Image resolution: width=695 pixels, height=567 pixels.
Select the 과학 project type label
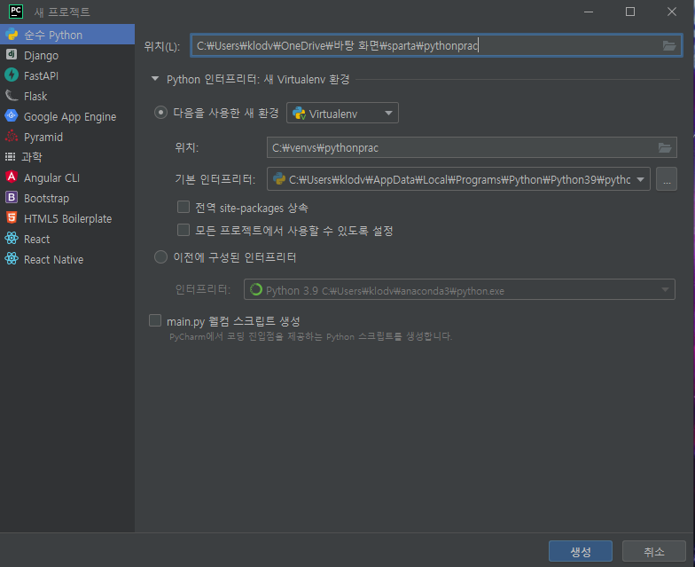coord(32,156)
